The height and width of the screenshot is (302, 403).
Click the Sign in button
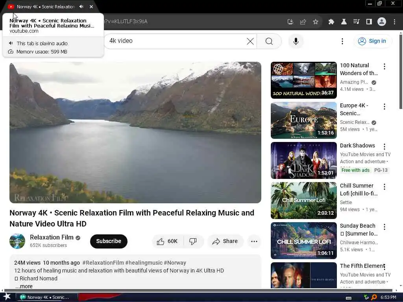point(373,41)
